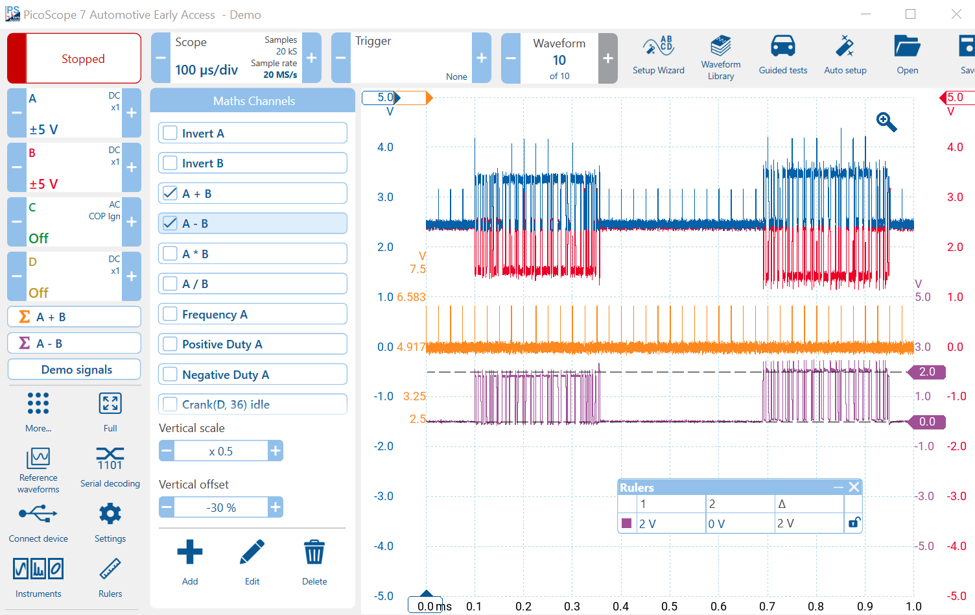Increase the Scope timebase
975x615 pixels.
(x=311, y=58)
